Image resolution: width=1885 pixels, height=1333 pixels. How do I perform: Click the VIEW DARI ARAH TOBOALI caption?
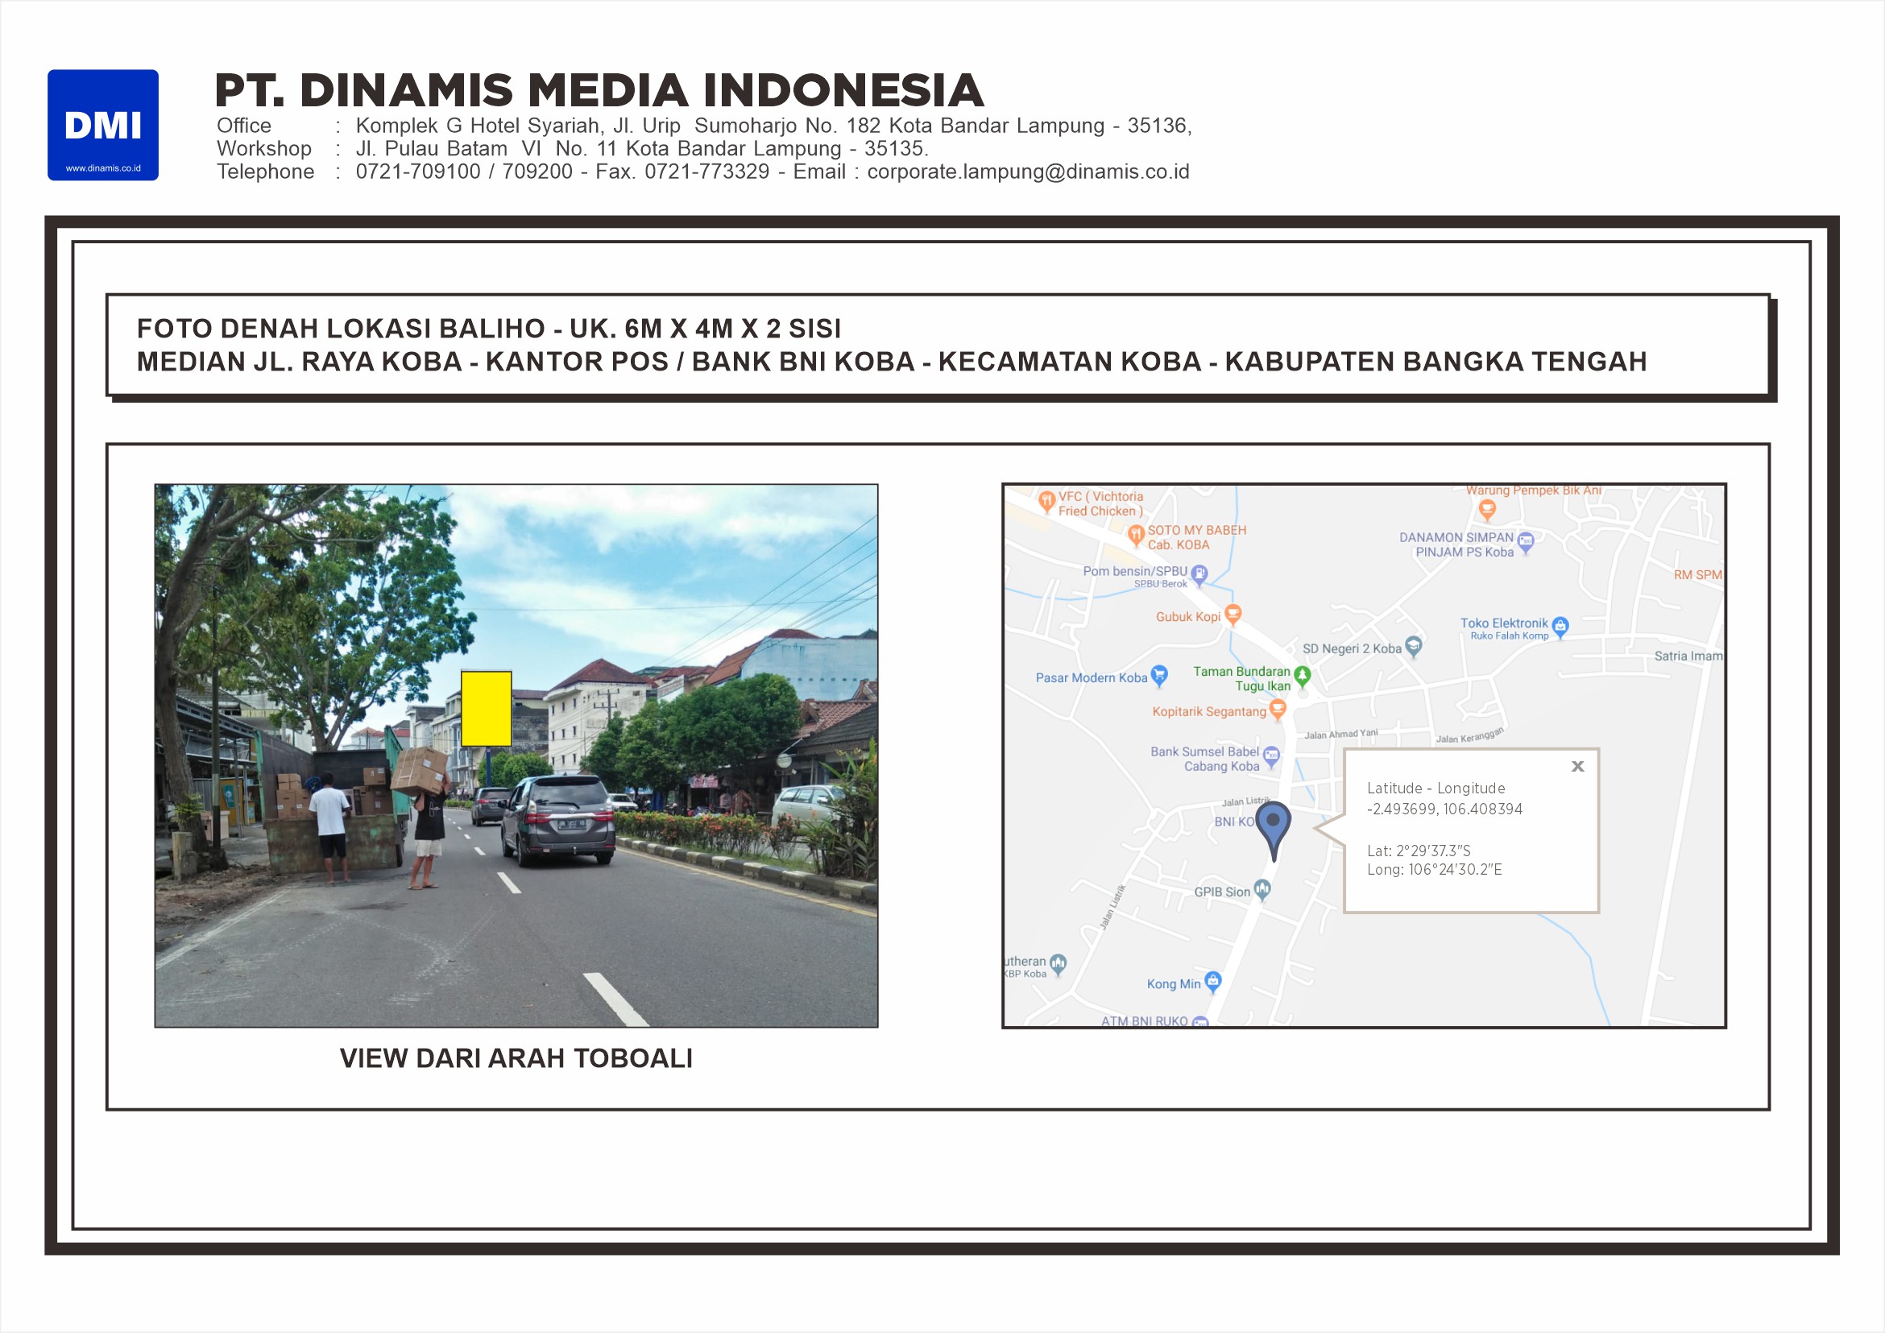pyautogui.click(x=516, y=1058)
